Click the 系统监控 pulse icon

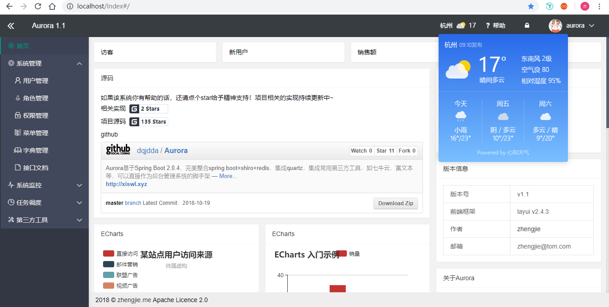point(11,185)
